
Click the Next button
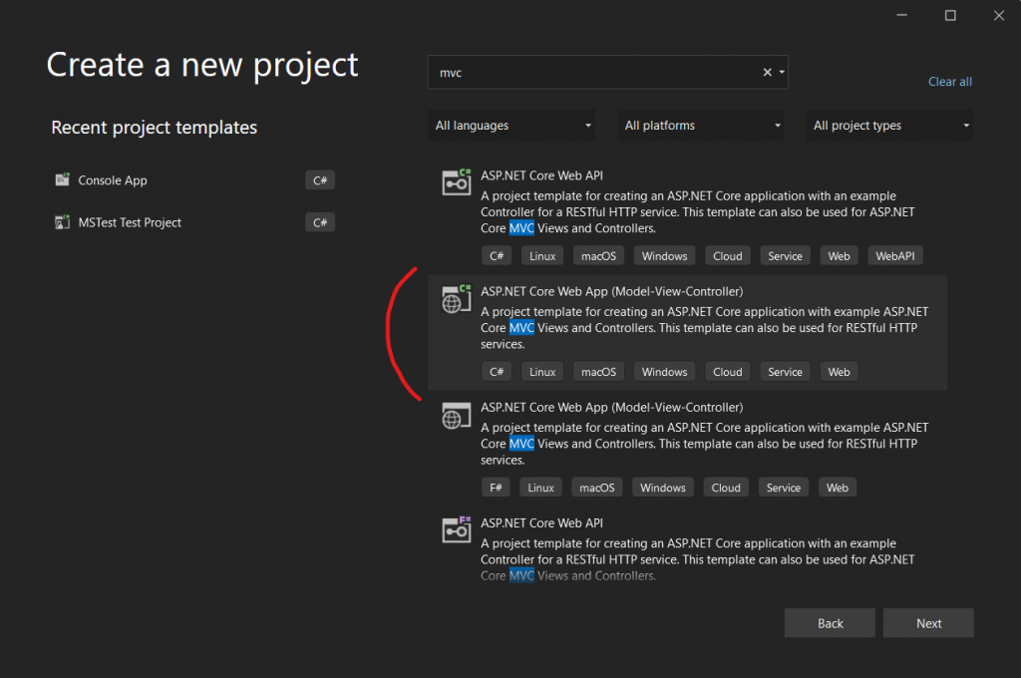pyautogui.click(x=928, y=623)
